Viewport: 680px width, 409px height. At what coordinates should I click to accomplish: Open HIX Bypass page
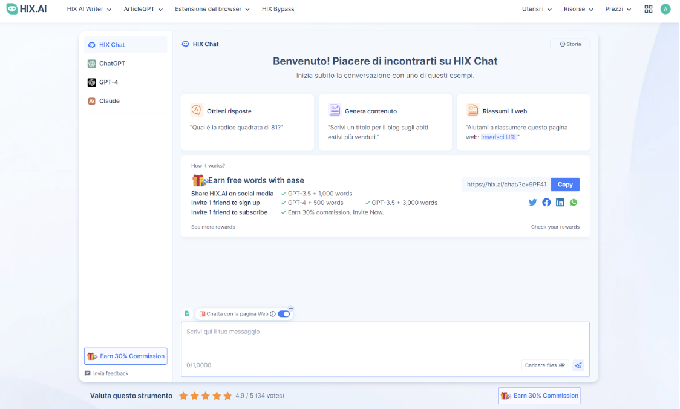coord(278,9)
